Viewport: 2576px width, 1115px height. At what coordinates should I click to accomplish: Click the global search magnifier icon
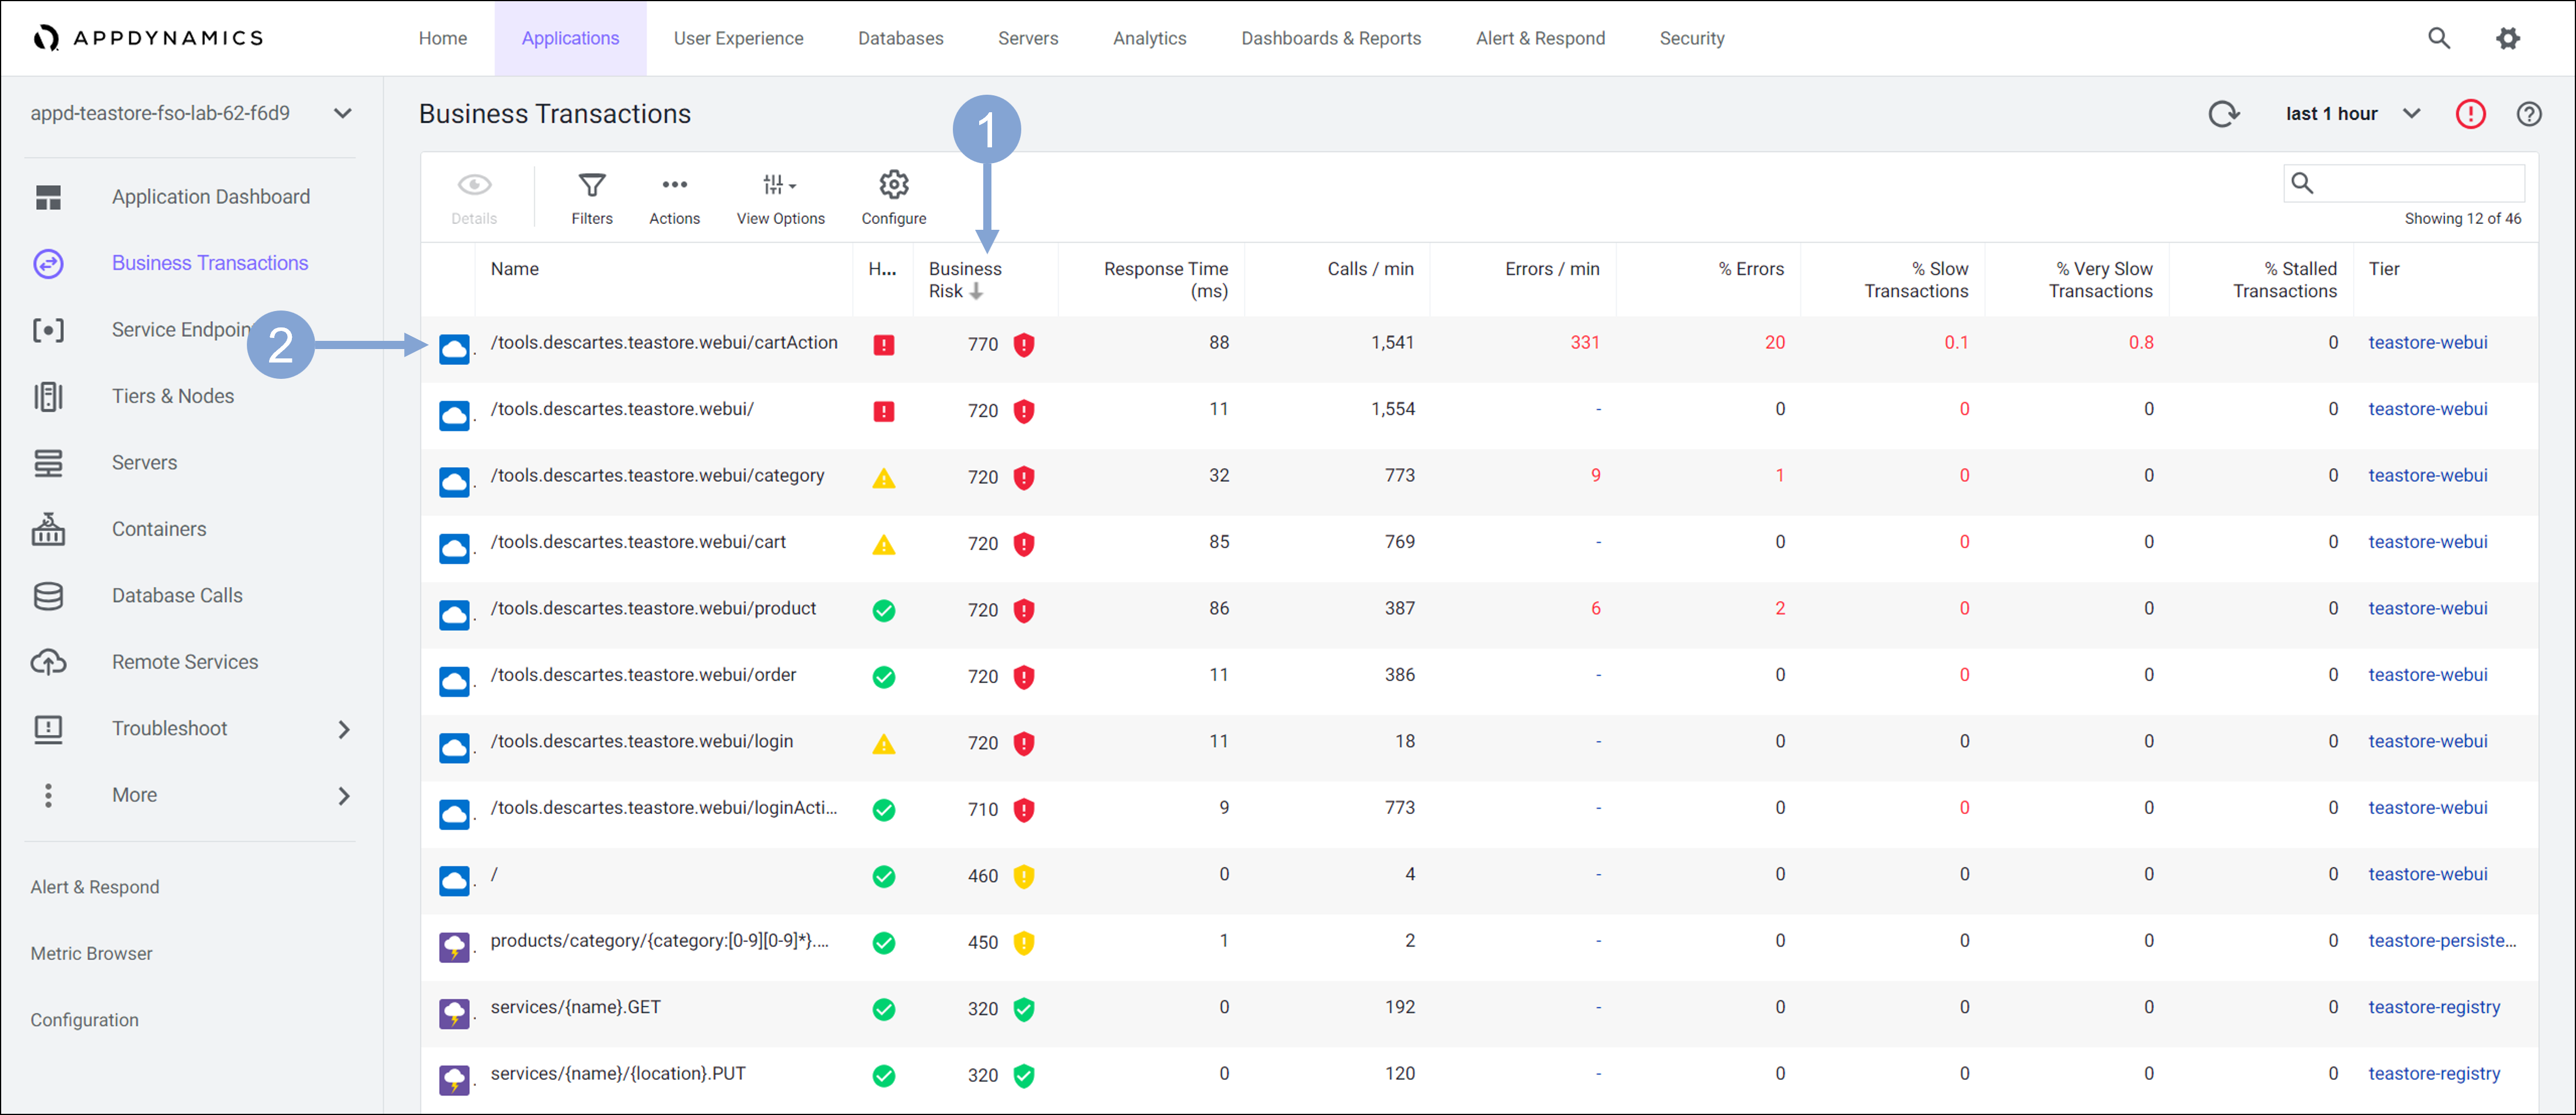(2438, 38)
